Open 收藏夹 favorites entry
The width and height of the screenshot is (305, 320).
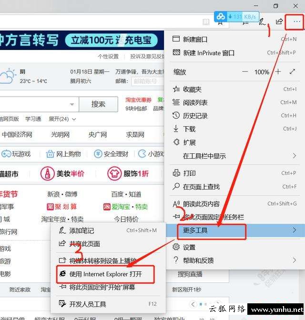(234, 89)
